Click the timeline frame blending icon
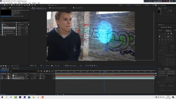This screenshot has height=99, width=176. [47, 71]
